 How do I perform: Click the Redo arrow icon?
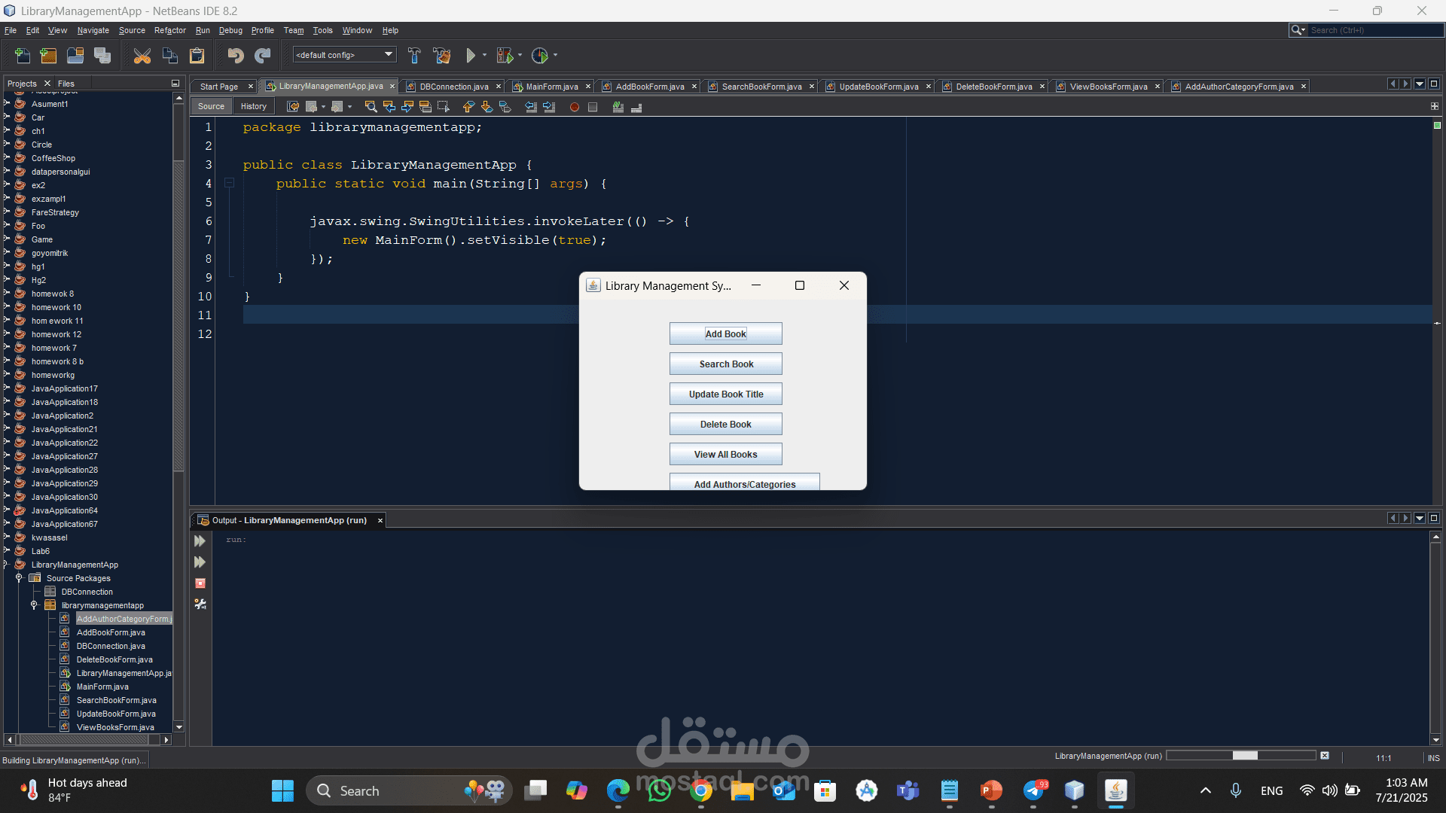[263, 55]
